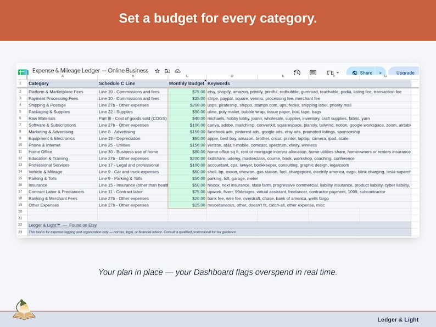Open Google Sheets home icon
436x327 pixels.
click(23, 72)
